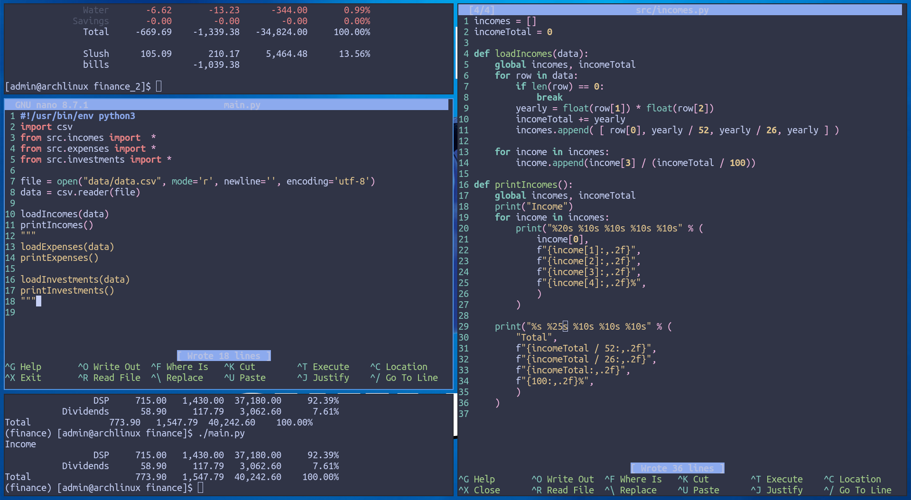Click the 'loadInvestments(data)' line

(75, 279)
